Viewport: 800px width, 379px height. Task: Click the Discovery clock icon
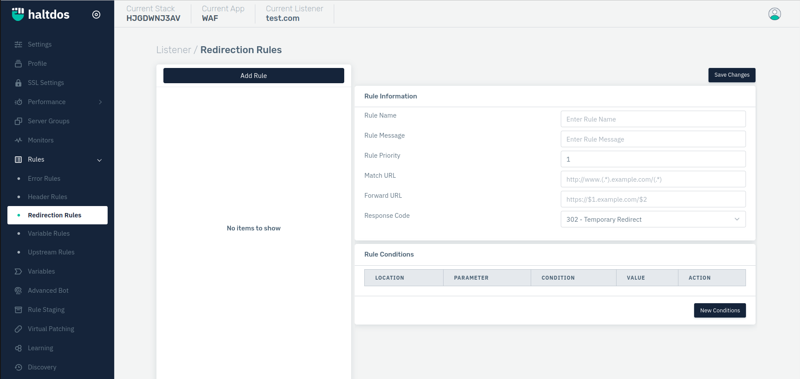tap(18, 367)
